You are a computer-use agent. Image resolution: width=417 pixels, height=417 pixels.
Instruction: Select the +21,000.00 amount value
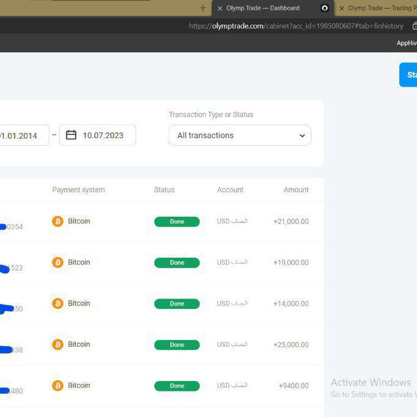291,222
